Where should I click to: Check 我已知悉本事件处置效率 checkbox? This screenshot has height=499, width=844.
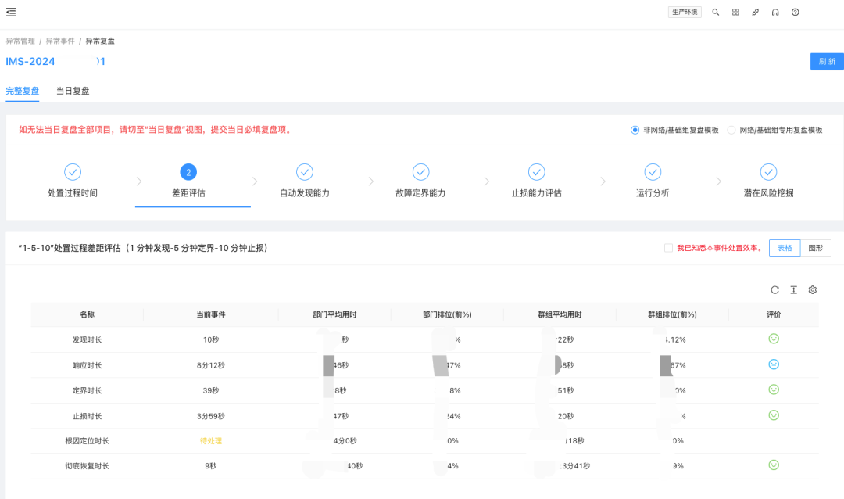click(x=668, y=248)
